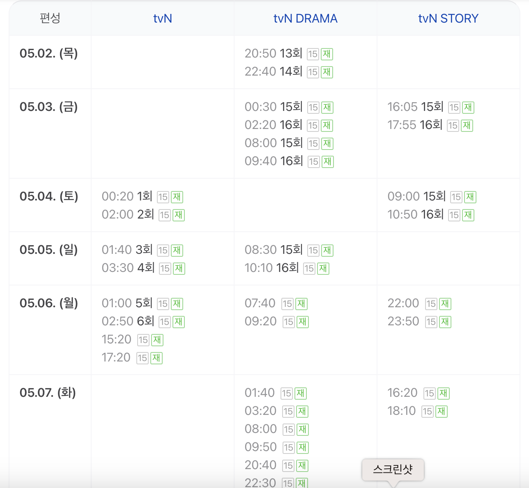Select the 편성 column header
This screenshot has width=529, height=488.
(50, 18)
